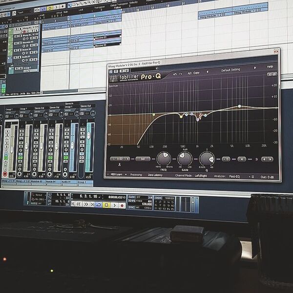Click Fast Forward in the transport panel
Image resolution: width=293 pixels, height=293 pixels.
pyautogui.click(x=86, y=204)
